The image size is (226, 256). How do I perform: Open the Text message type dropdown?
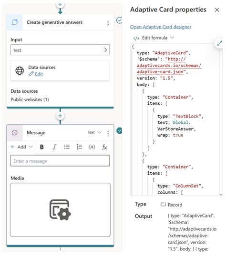94,132
